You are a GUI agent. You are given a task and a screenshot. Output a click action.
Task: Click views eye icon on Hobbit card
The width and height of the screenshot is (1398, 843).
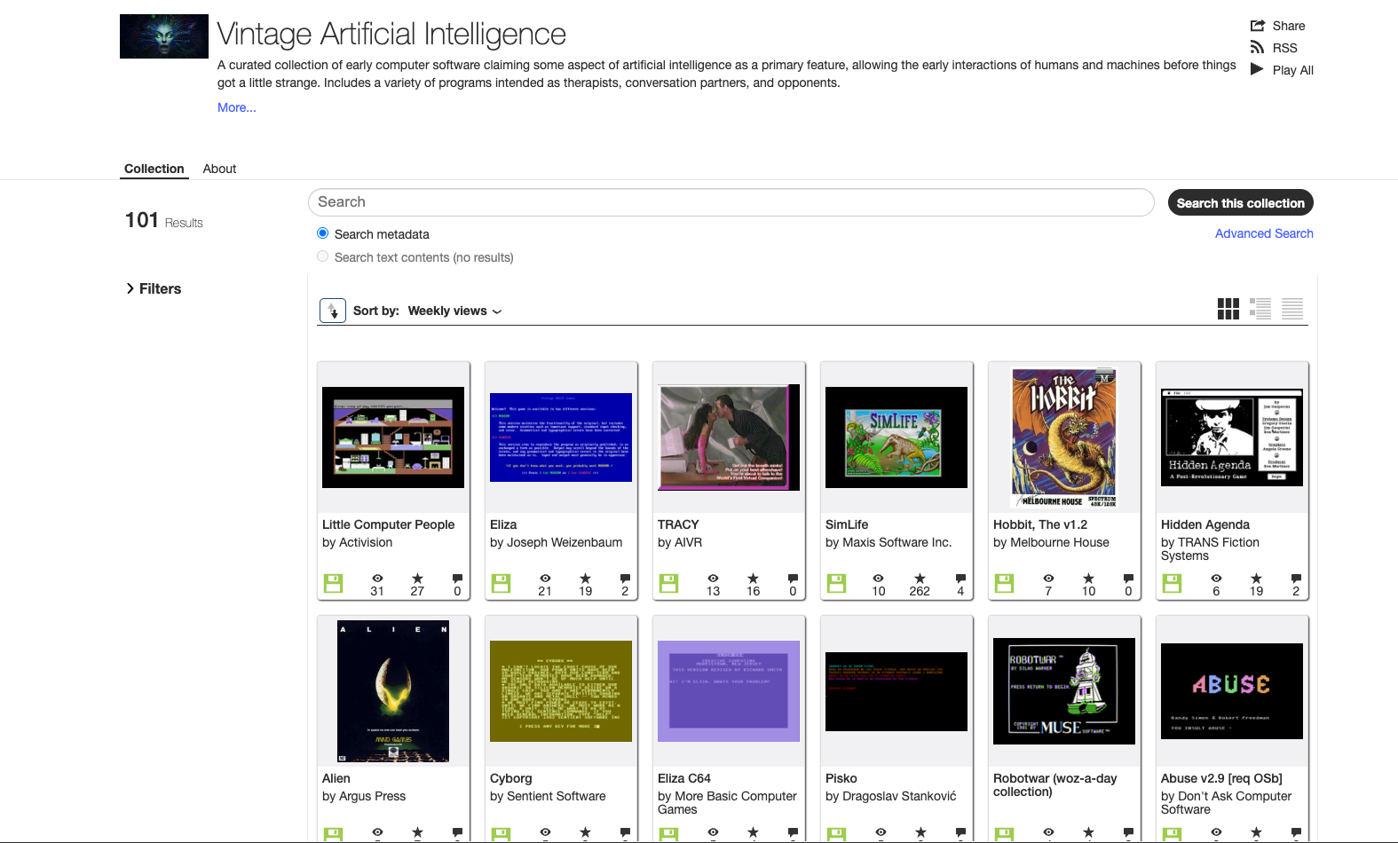(x=1048, y=579)
